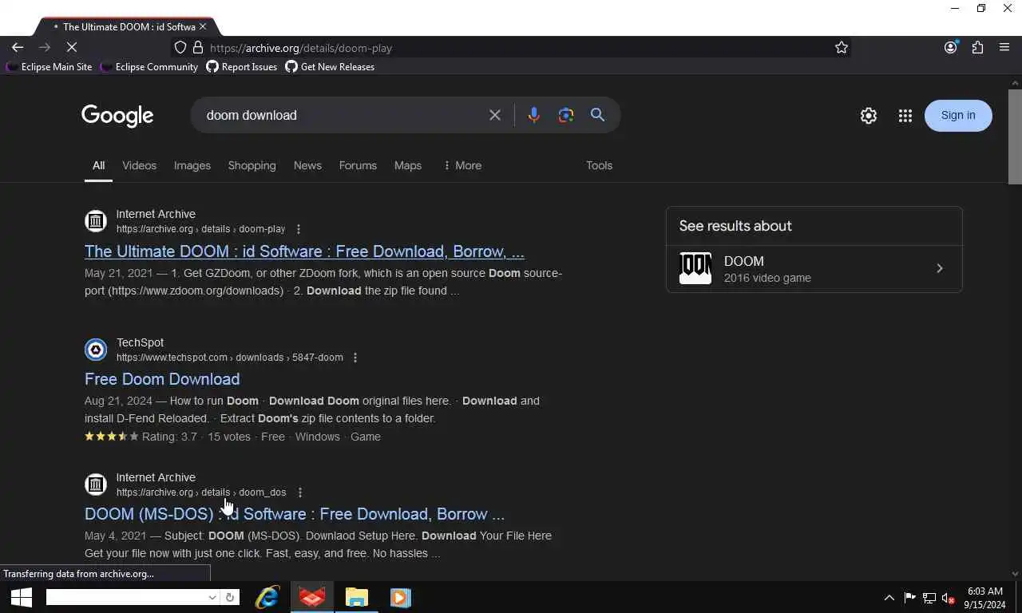Expand the More search filters

pos(462,165)
